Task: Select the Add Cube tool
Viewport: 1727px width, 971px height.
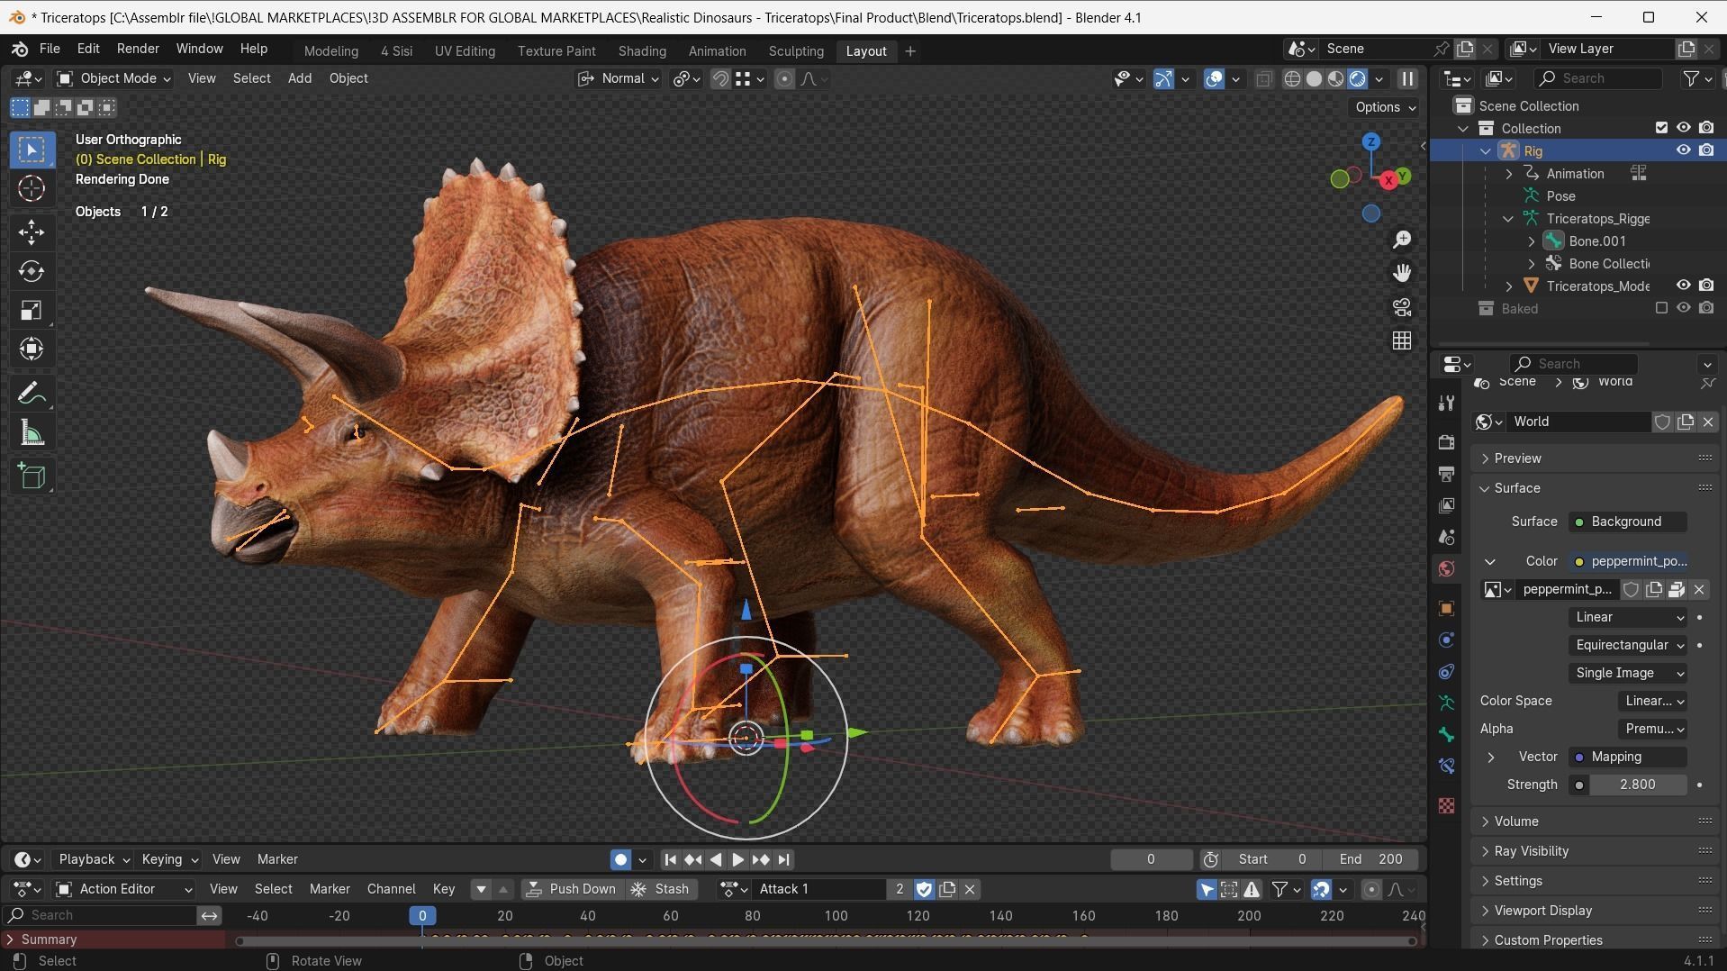Action: [x=32, y=476]
